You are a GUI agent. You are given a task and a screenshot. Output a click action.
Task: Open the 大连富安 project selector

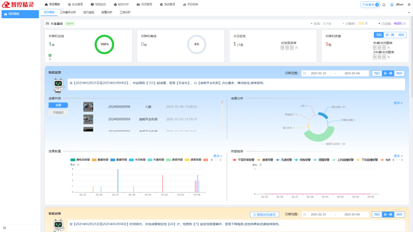[370, 5]
